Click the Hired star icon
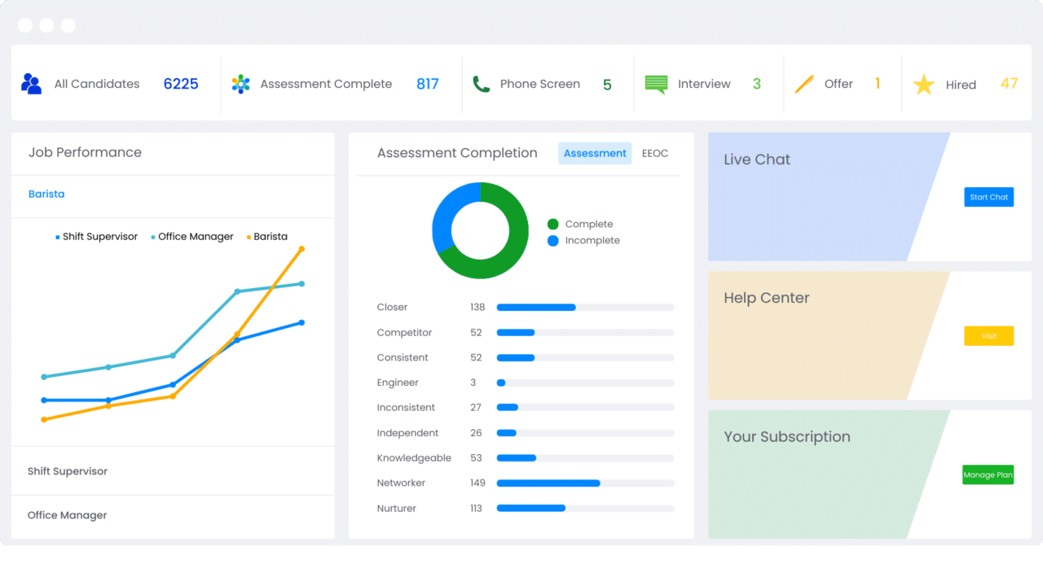1043x586 pixels. point(923,85)
